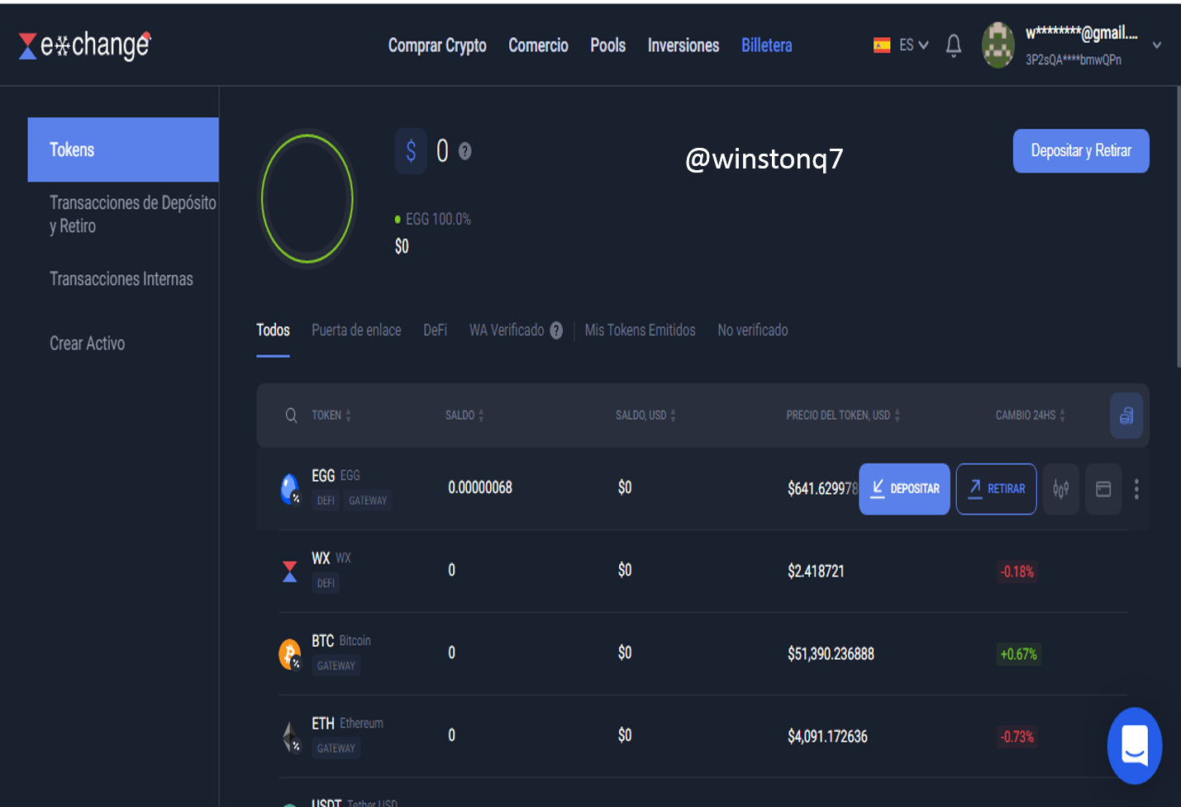
Task: Click the EGG token icon
Action: click(x=290, y=488)
